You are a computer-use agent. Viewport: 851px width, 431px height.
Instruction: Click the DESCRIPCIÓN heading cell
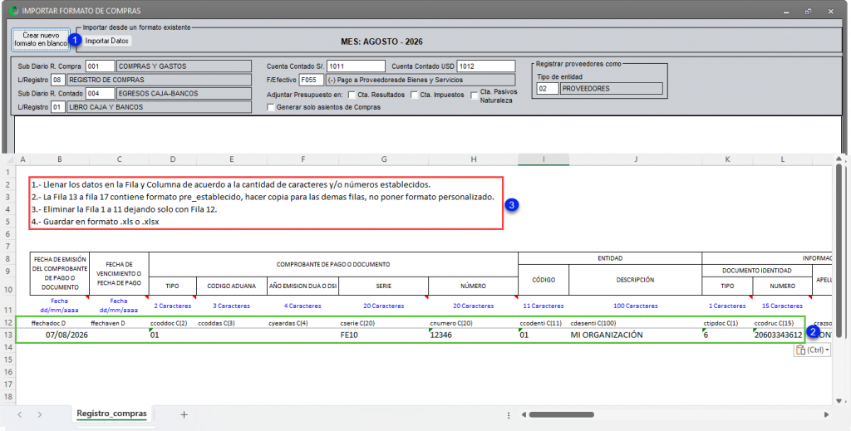coord(635,280)
